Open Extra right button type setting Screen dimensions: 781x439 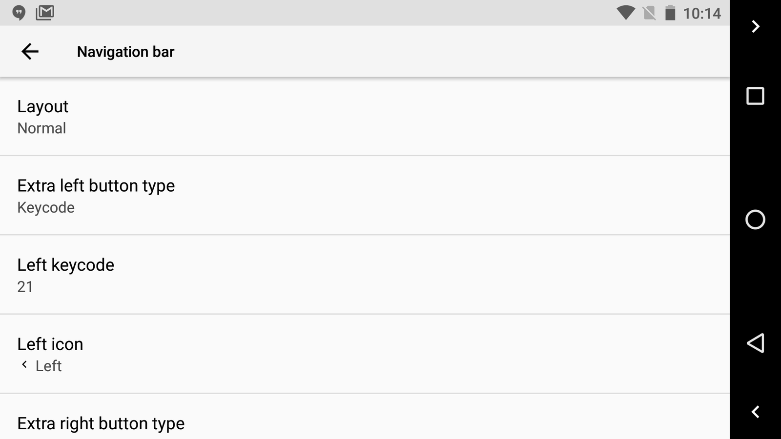(x=365, y=417)
